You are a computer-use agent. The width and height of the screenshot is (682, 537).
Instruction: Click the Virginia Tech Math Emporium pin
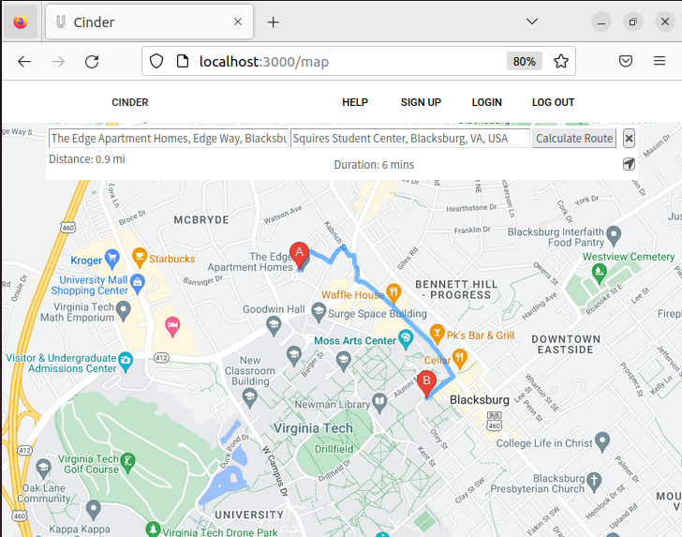tap(124, 311)
